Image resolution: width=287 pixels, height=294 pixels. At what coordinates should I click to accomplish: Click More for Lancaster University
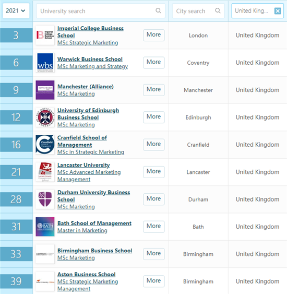coord(154,172)
